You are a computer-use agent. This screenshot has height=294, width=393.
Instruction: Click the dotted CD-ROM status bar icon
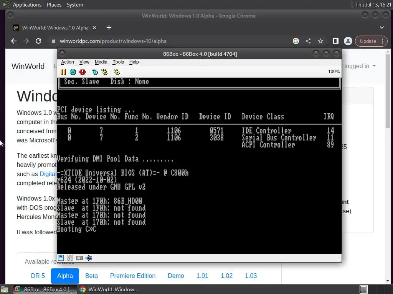70,258
